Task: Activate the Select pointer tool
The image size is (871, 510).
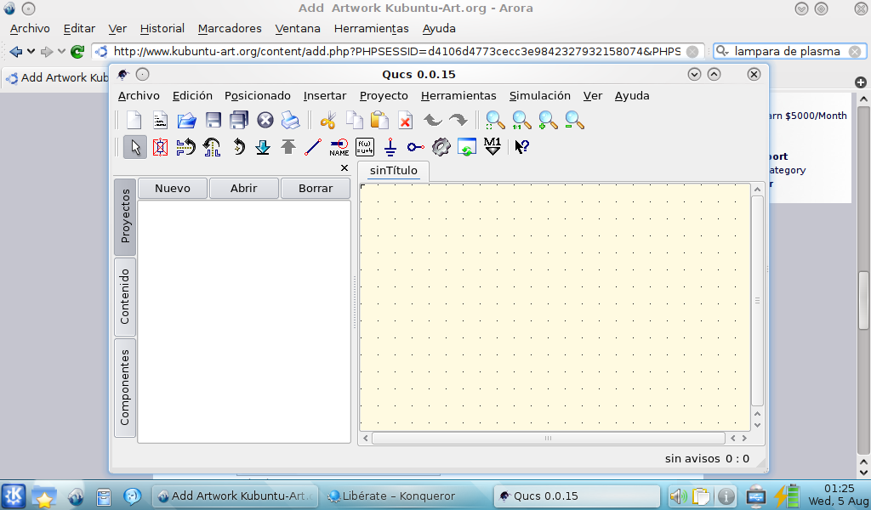Action: pyautogui.click(x=135, y=147)
